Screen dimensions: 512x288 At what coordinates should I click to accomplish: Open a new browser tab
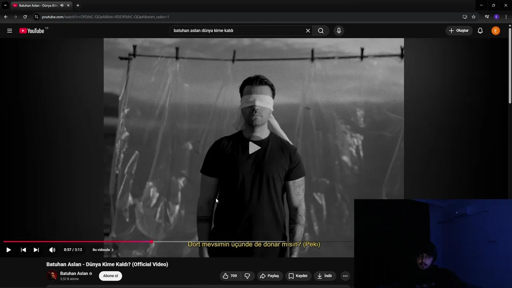[x=78, y=6]
